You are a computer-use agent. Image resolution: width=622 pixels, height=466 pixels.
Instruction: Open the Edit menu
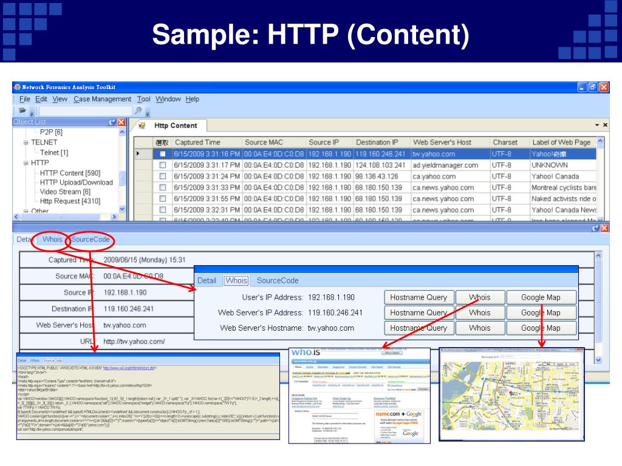pos(41,99)
